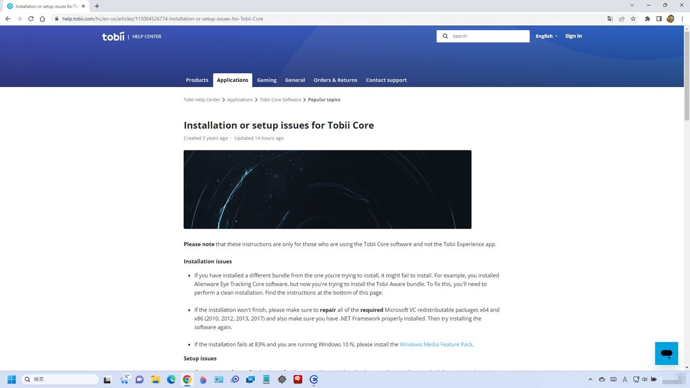Open Microsoft Edge from the taskbar
This screenshot has width=690, height=388.
(171, 379)
